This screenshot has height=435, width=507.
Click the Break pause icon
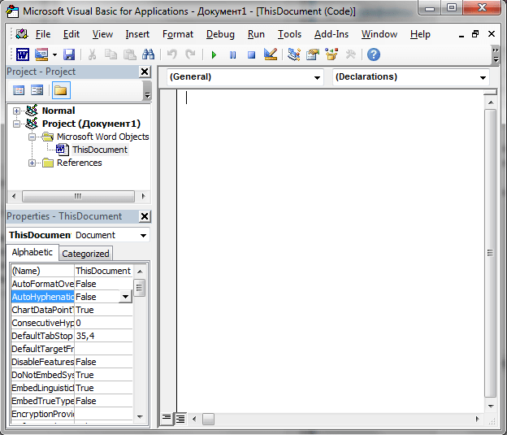232,55
